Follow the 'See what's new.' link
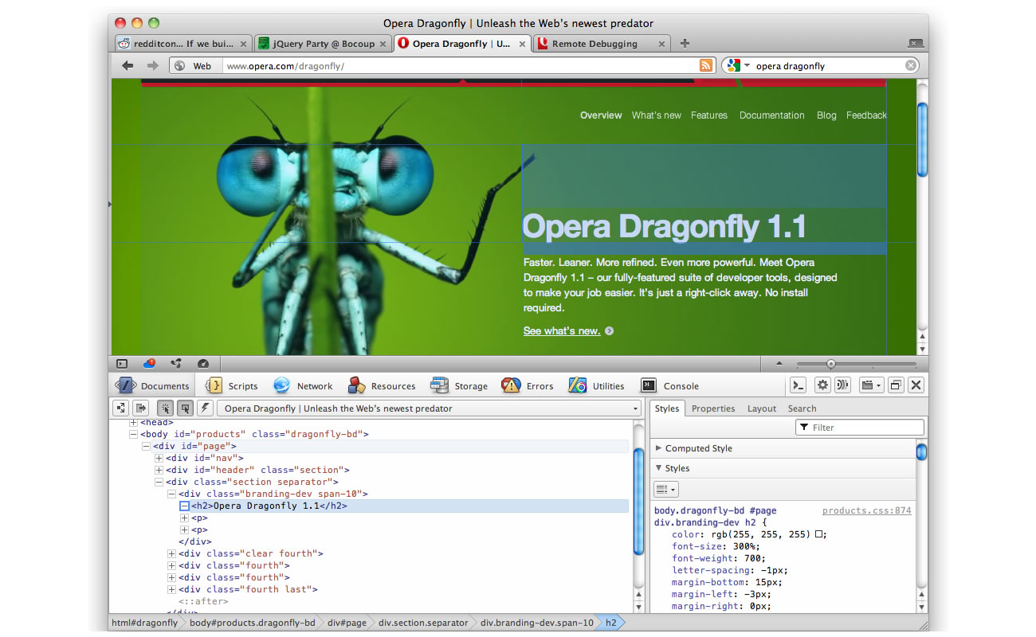1036x637 pixels. point(561,330)
